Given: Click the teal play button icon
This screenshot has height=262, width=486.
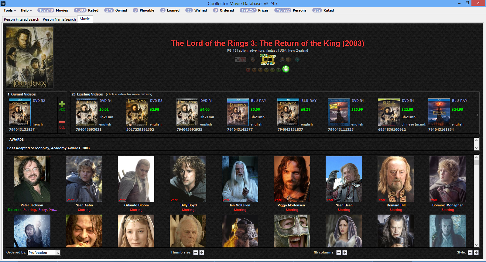Looking at the screenshot, I should pos(297,60).
